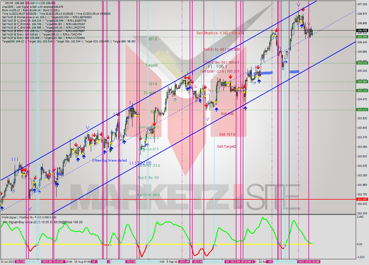Click the Buy Entry -50 label
The height and width of the screenshot is (265, 369).
pos(148,178)
